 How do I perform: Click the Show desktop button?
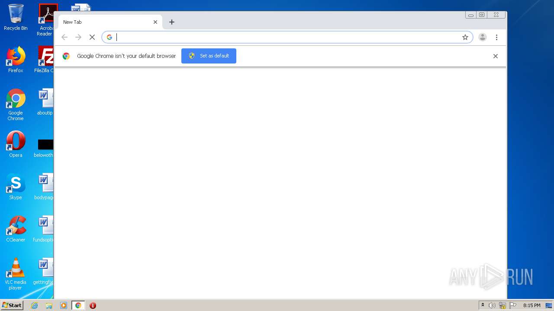[549, 305]
